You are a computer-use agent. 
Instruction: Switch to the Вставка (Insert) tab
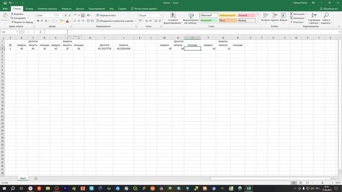pyautogui.click(x=29, y=9)
